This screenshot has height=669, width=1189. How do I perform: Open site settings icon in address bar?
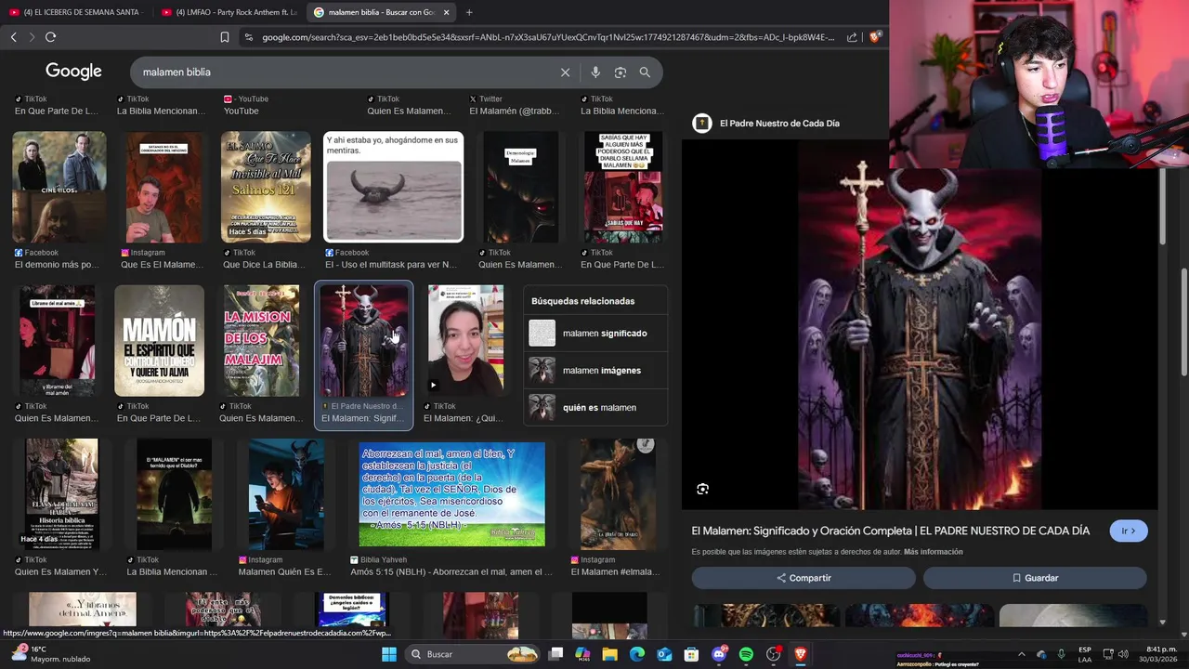pos(248,37)
